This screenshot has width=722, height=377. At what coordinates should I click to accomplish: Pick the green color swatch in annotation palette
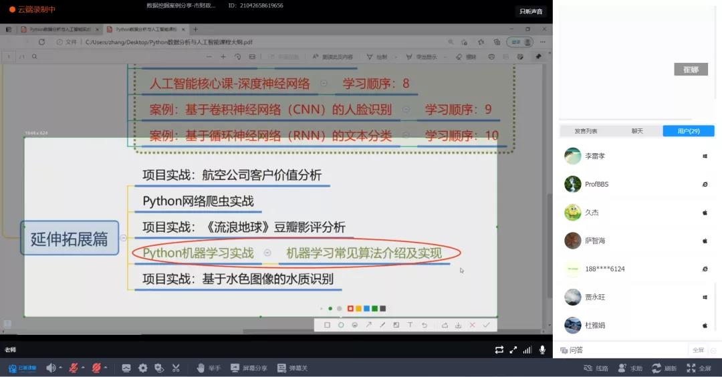click(x=374, y=308)
